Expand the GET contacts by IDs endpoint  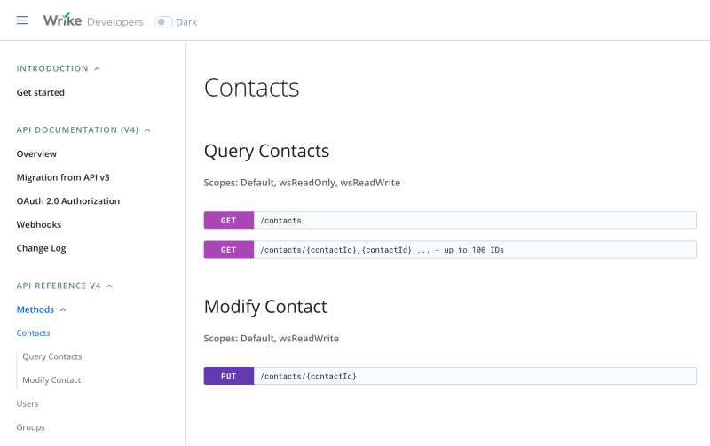449,250
